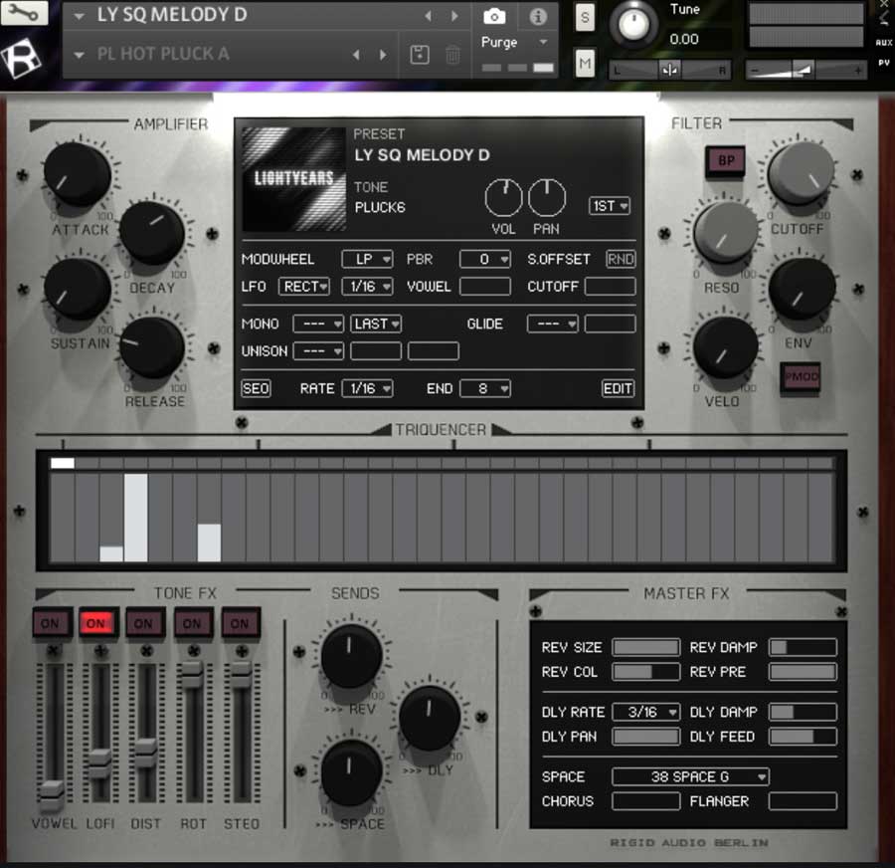Click the Rigid Audio logo icon
The height and width of the screenshot is (868, 895).
click(21, 59)
